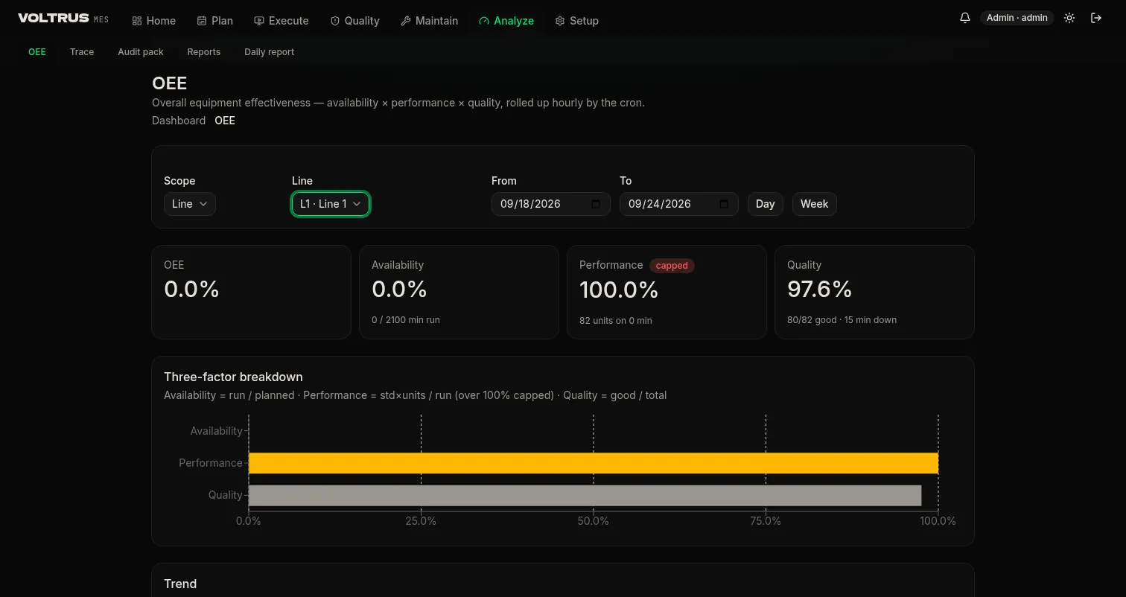Click the Analyze gauge icon
This screenshot has width=1126, height=597.
484,21
